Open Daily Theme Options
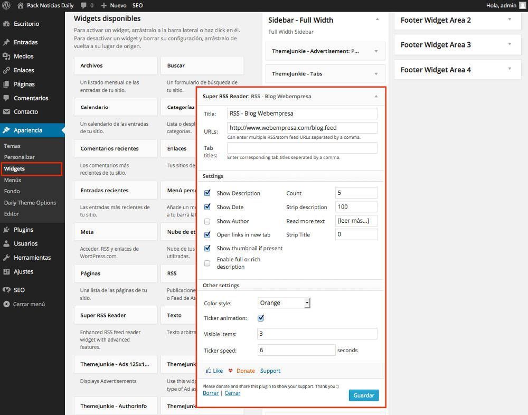The image size is (528, 415). pyautogui.click(x=30, y=203)
